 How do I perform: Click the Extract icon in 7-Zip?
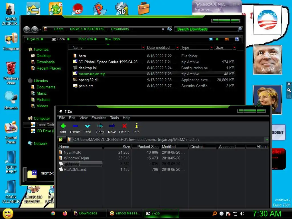(75, 126)
